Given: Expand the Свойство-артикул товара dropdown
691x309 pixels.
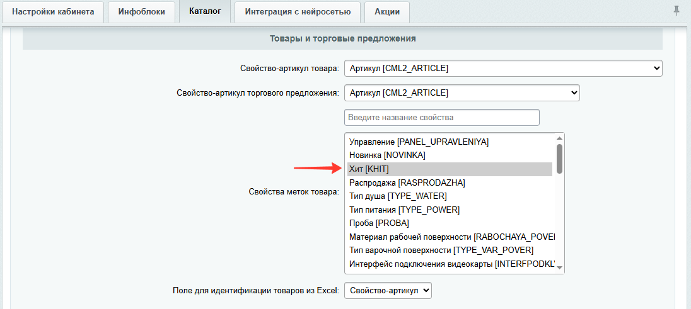Looking at the screenshot, I should click(x=503, y=68).
